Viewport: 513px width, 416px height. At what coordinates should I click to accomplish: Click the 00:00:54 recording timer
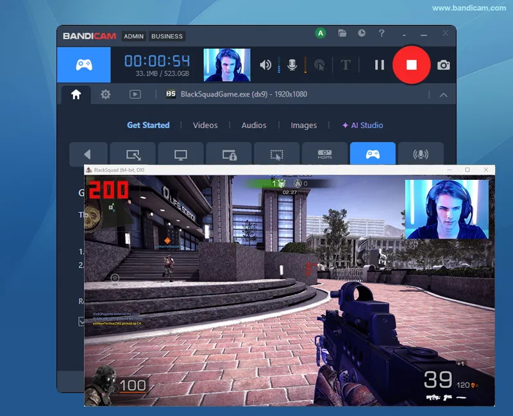[x=157, y=61]
